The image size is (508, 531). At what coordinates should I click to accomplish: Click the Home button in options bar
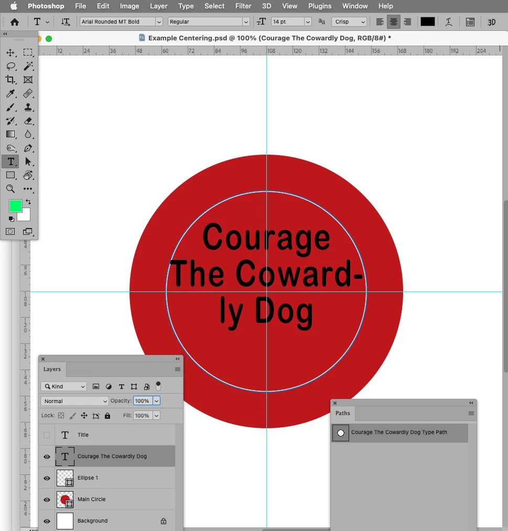[x=15, y=22]
